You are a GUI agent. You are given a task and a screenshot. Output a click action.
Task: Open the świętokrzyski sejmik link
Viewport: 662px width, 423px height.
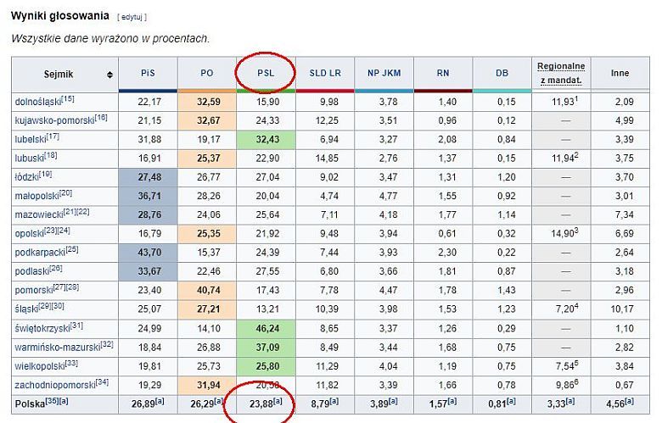(x=39, y=328)
